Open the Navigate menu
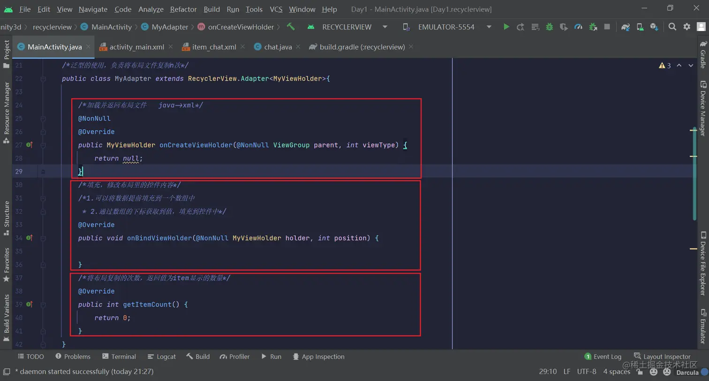 (93, 9)
